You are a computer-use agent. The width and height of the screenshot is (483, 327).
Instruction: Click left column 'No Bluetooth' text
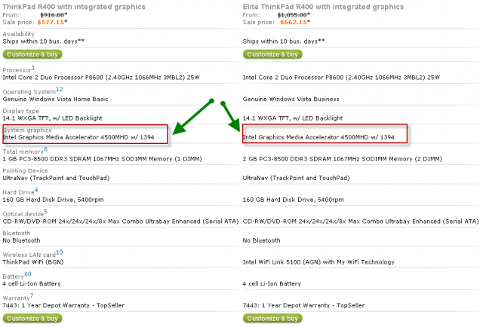pyautogui.click(x=21, y=240)
